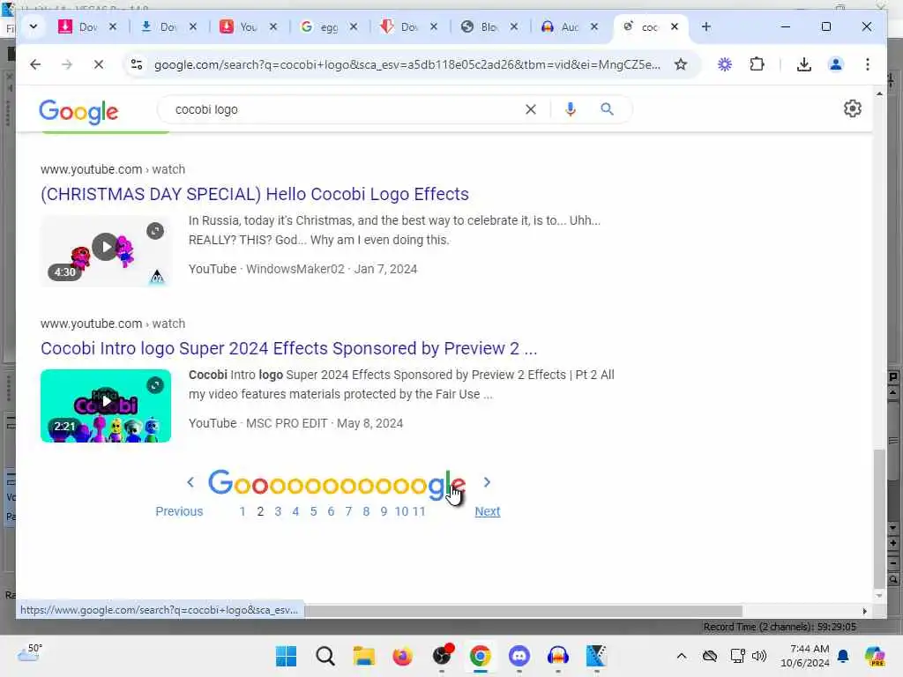The height and width of the screenshot is (677, 903).
Task: Play the 4:30 Cocobi video thumbnail
Action: [106, 251]
